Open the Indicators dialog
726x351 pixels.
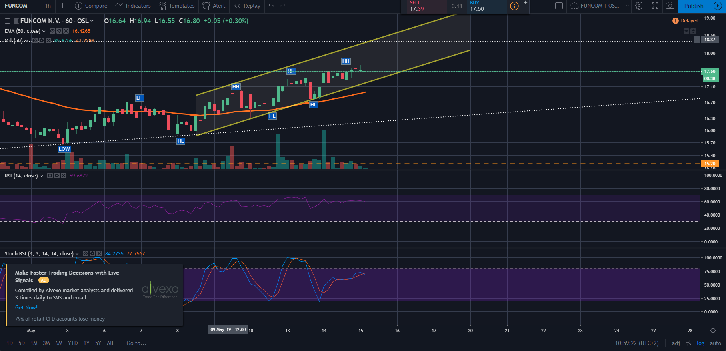coord(133,6)
